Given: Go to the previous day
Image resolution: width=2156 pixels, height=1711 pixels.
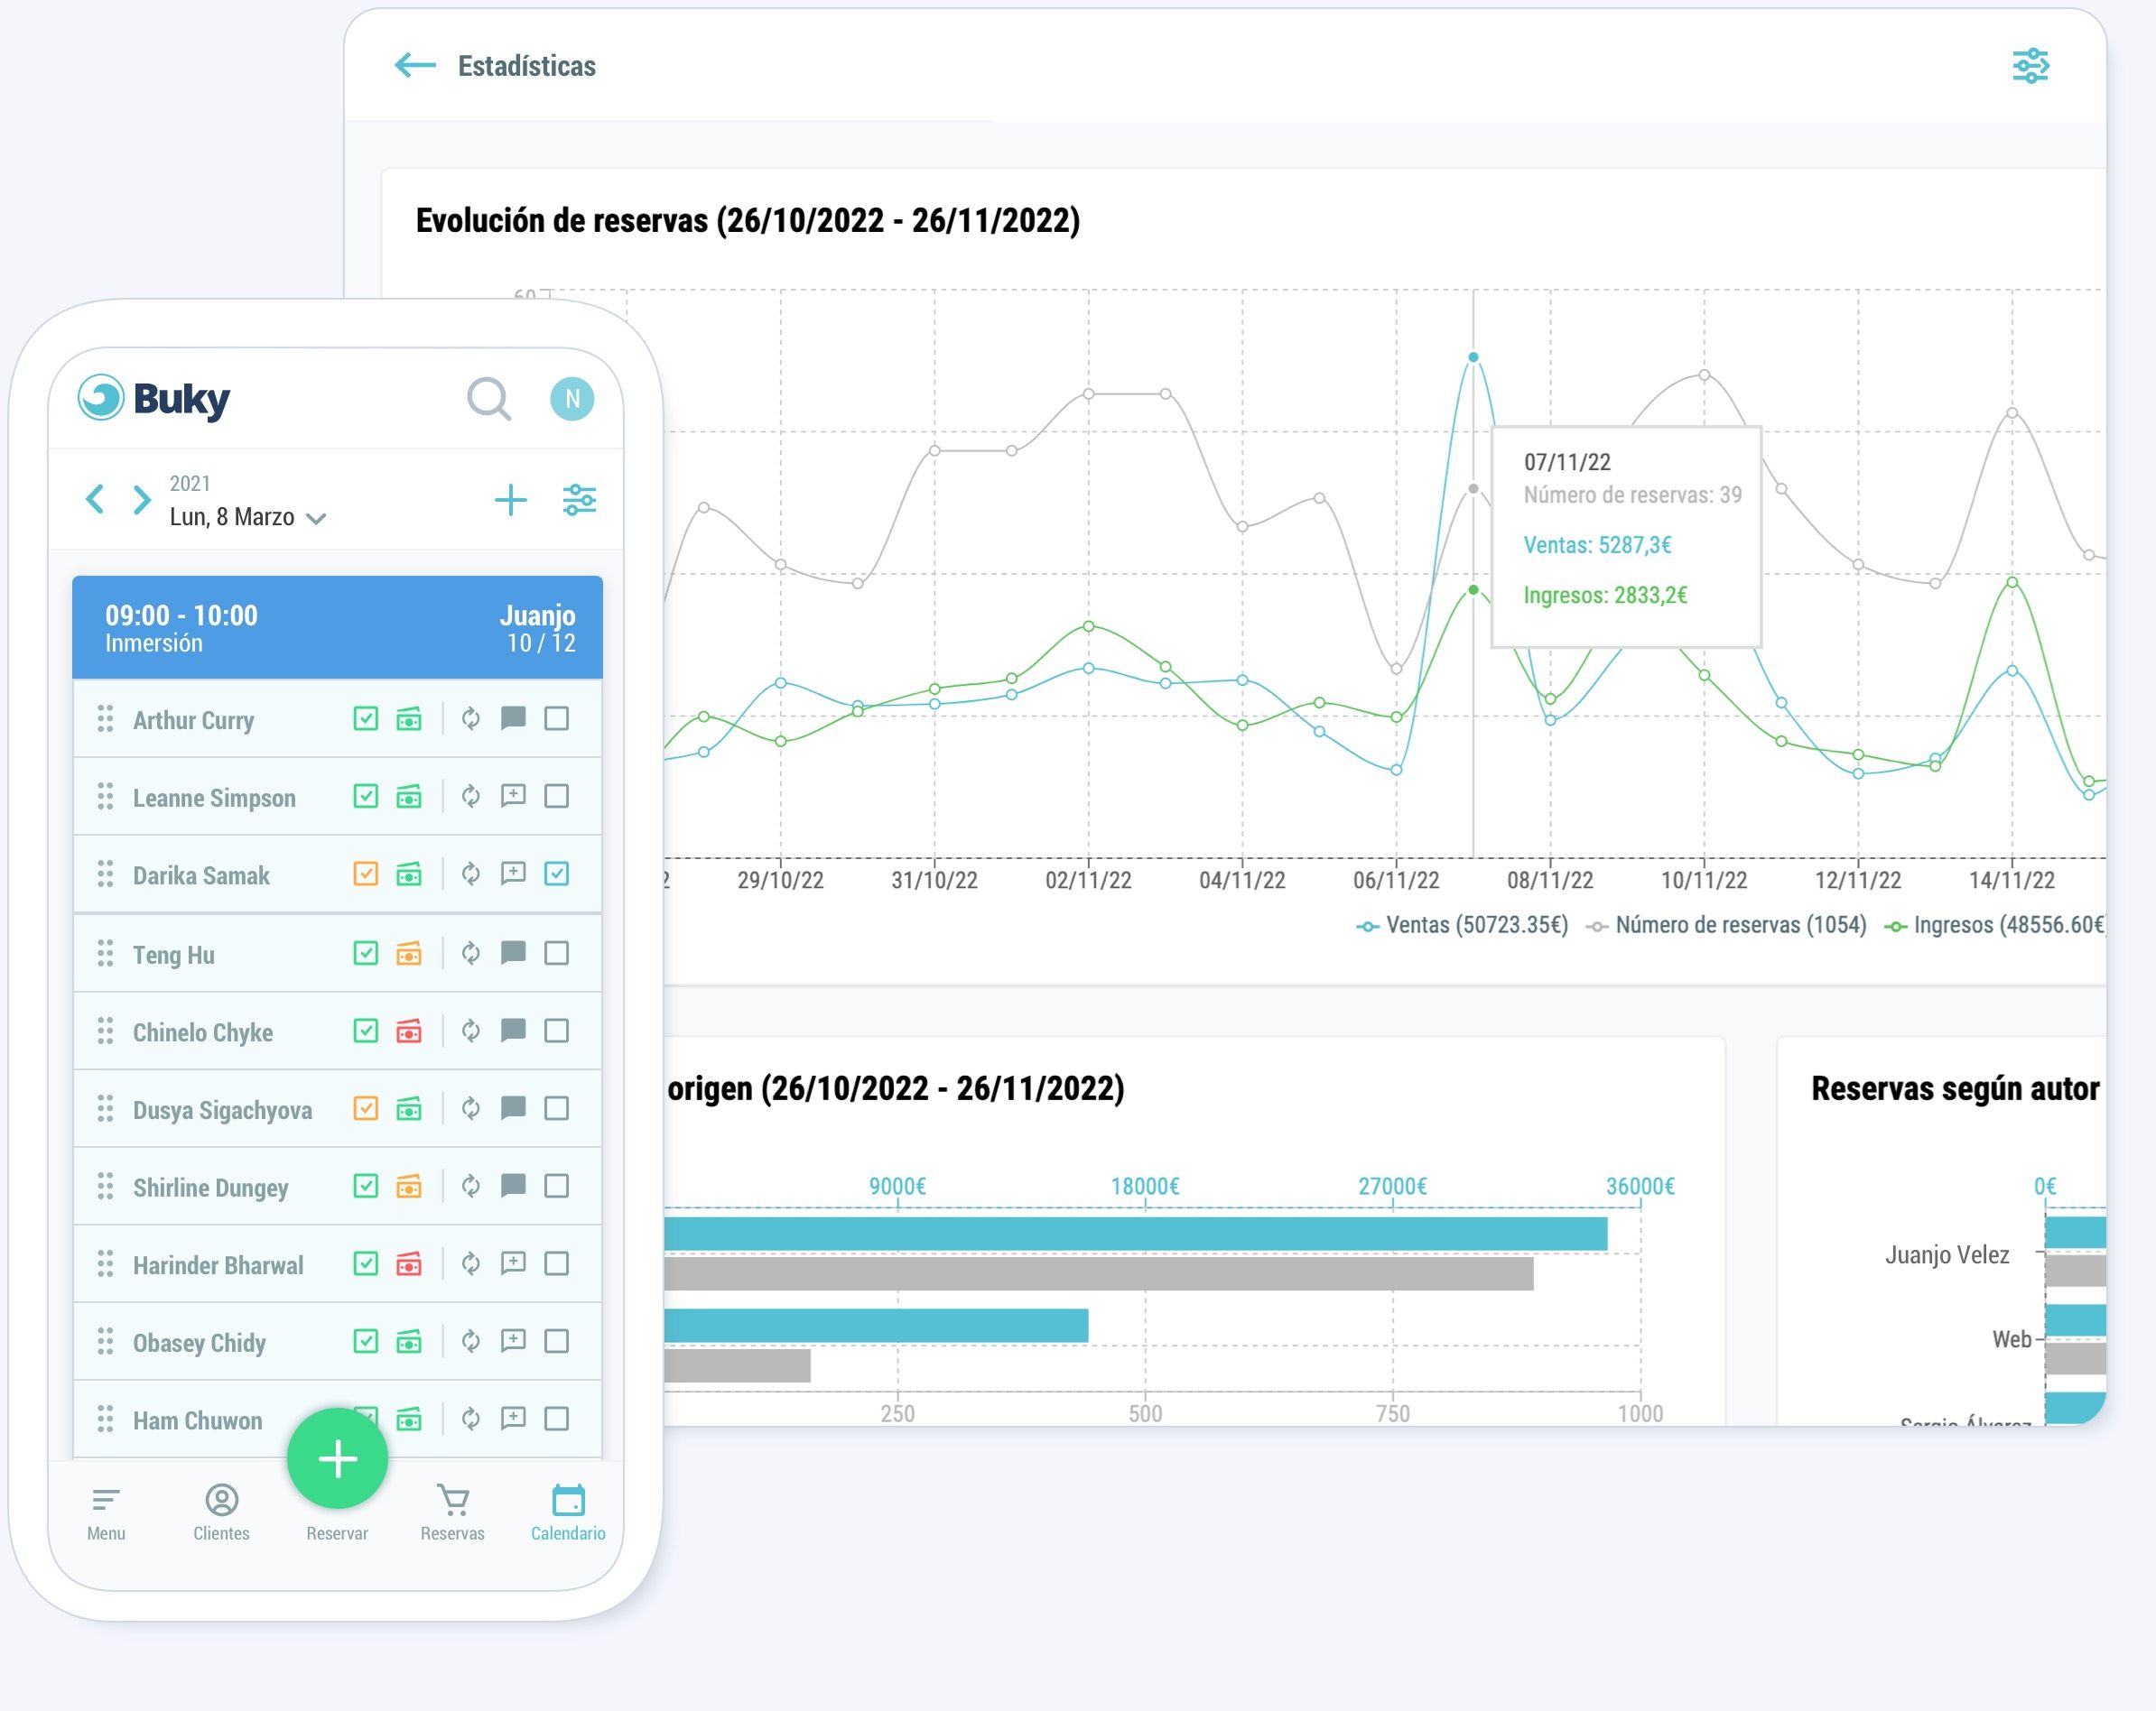Looking at the screenshot, I should point(95,499).
